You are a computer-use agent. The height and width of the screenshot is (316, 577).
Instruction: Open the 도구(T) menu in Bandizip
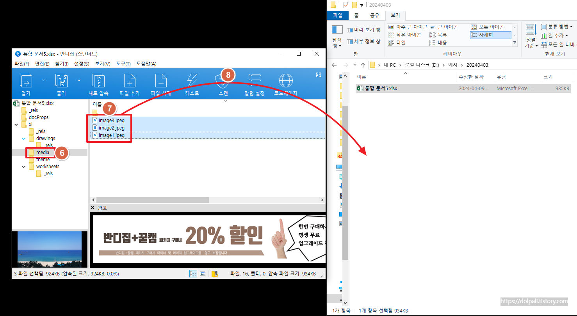coord(123,64)
